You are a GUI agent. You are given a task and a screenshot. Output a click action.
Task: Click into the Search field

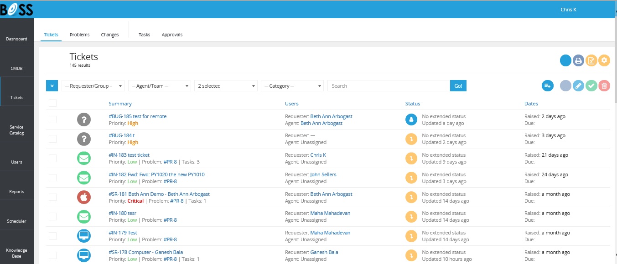point(389,85)
